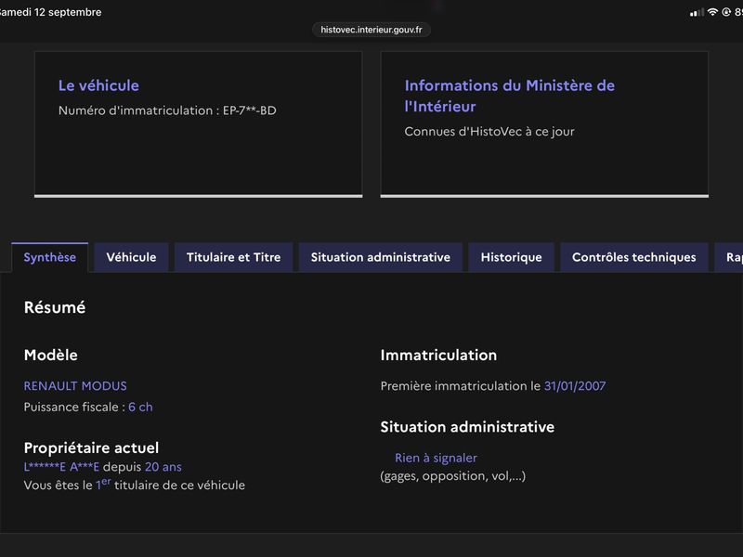This screenshot has height=557, width=743.
Task: Select the Situation administrative tab
Action: pyautogui.click(x=381, y=257)
